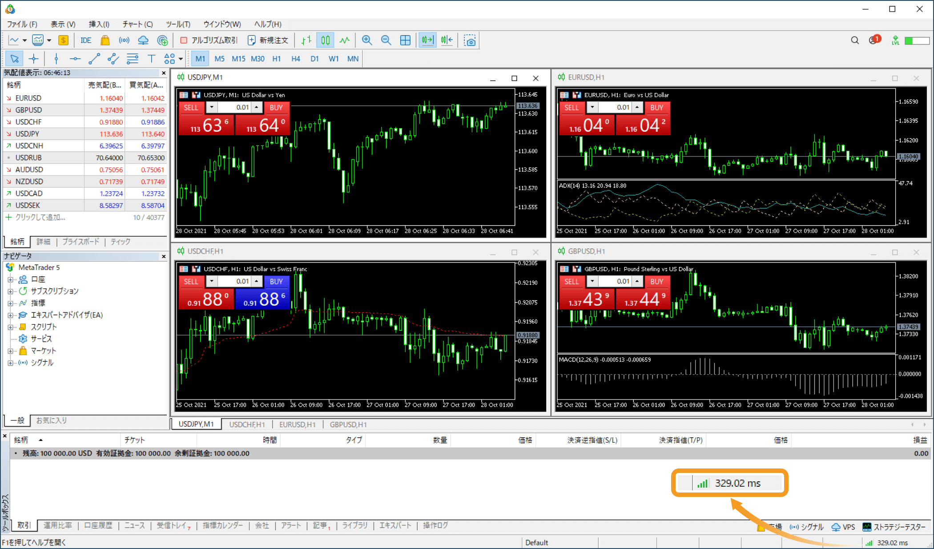Expand the 指標 node in Navigator
This screenshot has height=549, width=934.
click(x=10, y=303)
